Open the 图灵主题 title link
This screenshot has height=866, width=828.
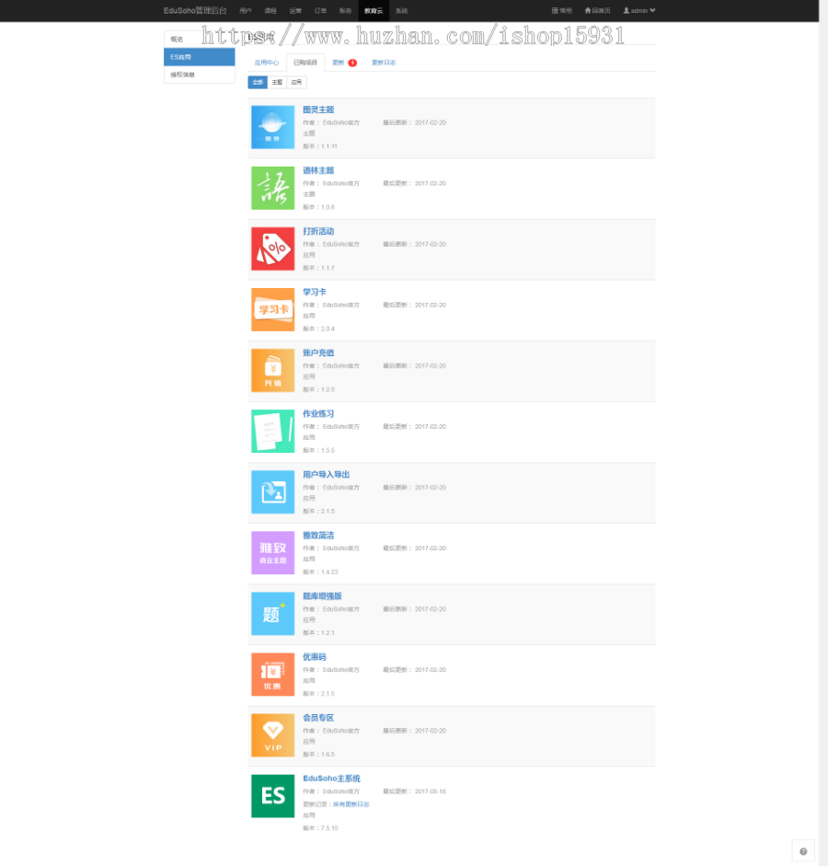click(318, 110)
